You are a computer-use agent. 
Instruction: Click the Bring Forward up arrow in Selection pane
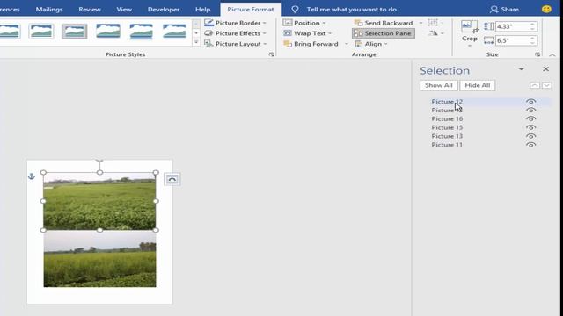(535, 85)
